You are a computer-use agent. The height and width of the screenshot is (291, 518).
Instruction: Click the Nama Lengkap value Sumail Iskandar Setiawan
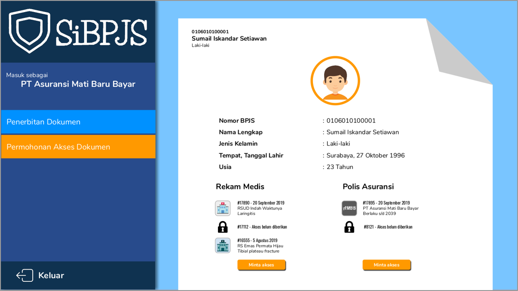[x=362, y=132]
